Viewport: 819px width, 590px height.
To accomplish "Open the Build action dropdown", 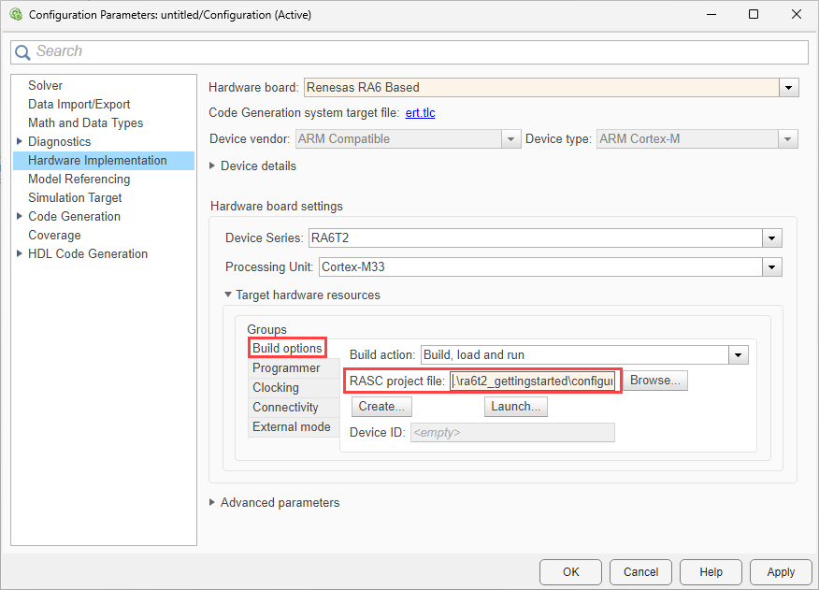I will click(739, 355).
